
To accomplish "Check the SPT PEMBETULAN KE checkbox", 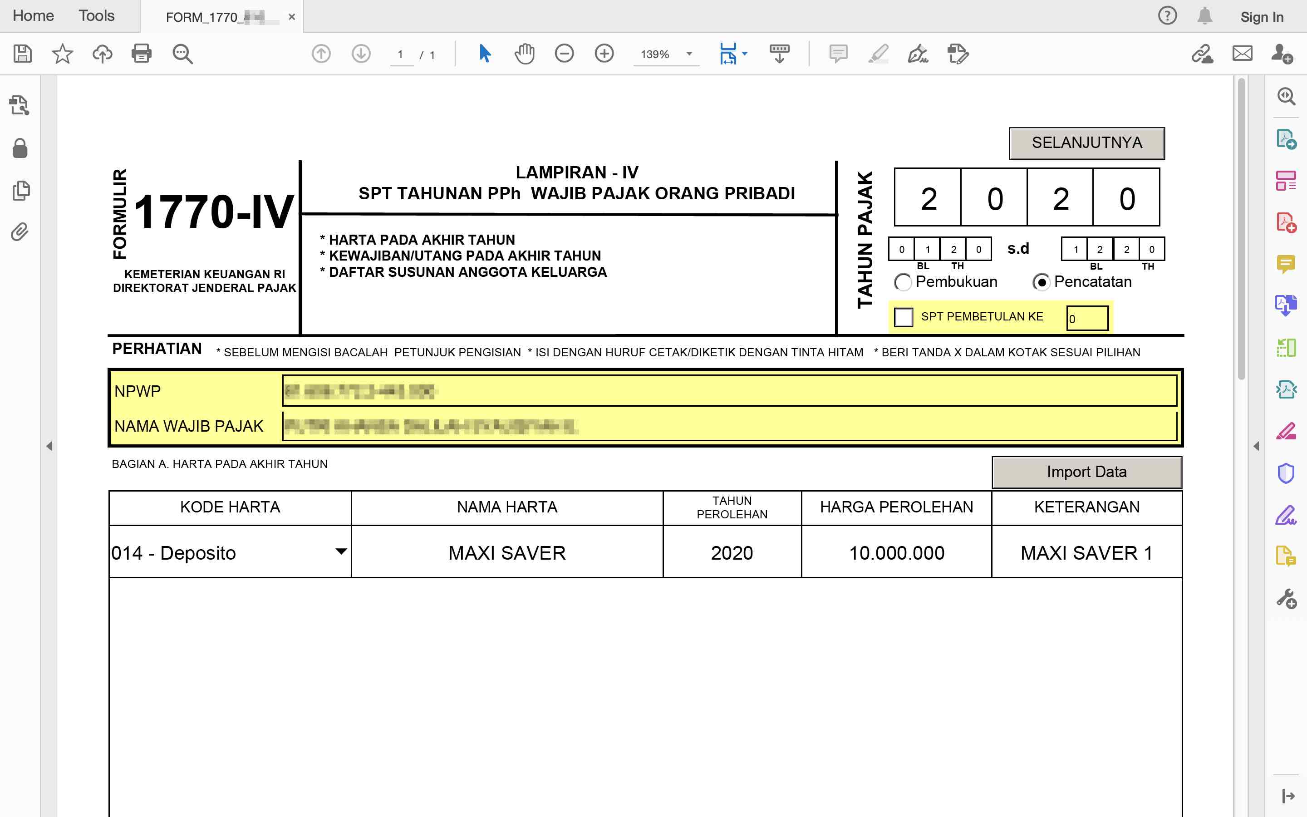I will click(904, 317).
